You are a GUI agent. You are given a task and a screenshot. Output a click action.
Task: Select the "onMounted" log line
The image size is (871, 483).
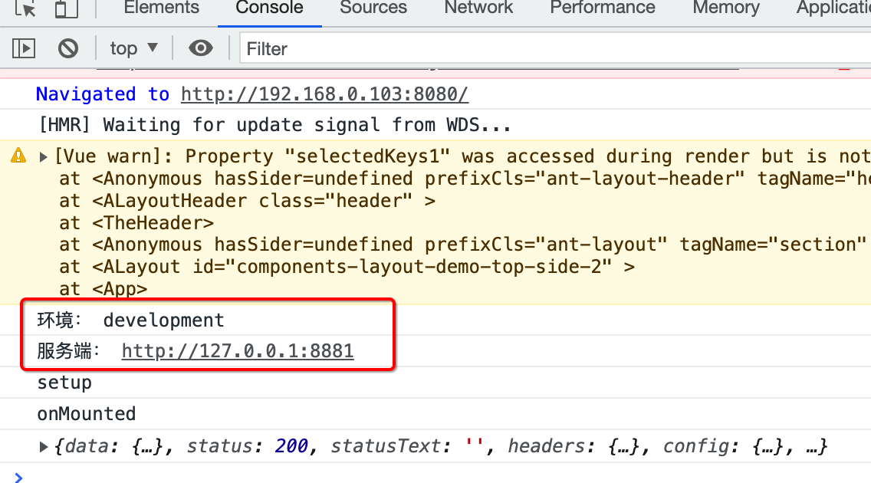pos(86,413)
